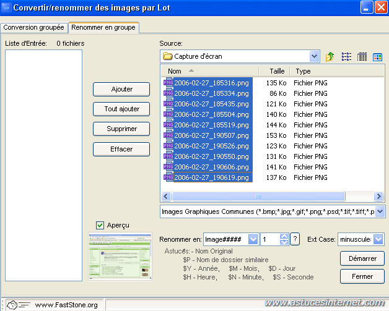The height and width of the screenshot is (311, 389).
Task: Click PNG icon of 2006-02-27_185334.png
Action: (168, 93)
